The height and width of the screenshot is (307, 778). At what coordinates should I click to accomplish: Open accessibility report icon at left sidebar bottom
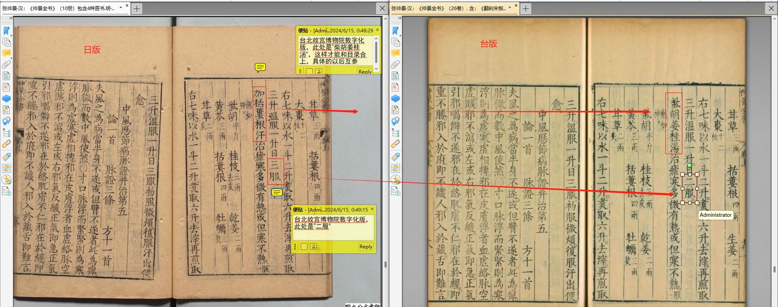coord(6,191)
